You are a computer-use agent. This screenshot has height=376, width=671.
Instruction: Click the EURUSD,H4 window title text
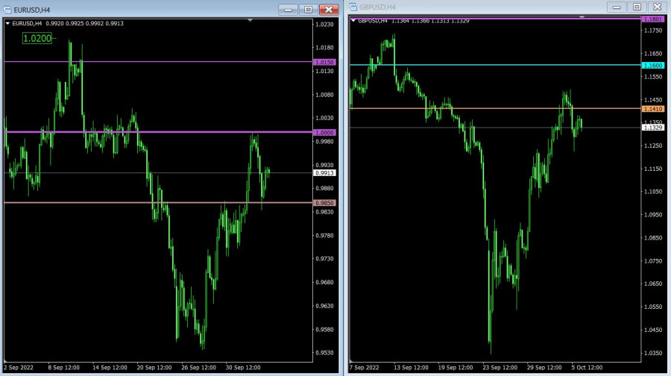click(x=31, y=10)
